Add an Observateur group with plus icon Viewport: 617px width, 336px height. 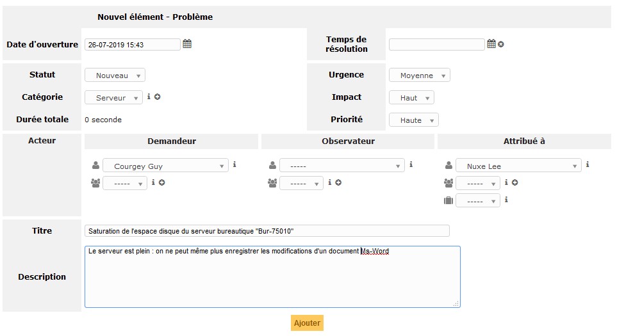[338, 182]
